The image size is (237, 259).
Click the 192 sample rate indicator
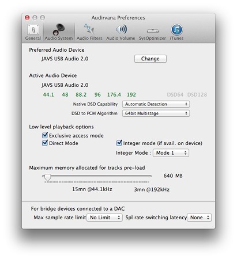[x=131, y=94]
